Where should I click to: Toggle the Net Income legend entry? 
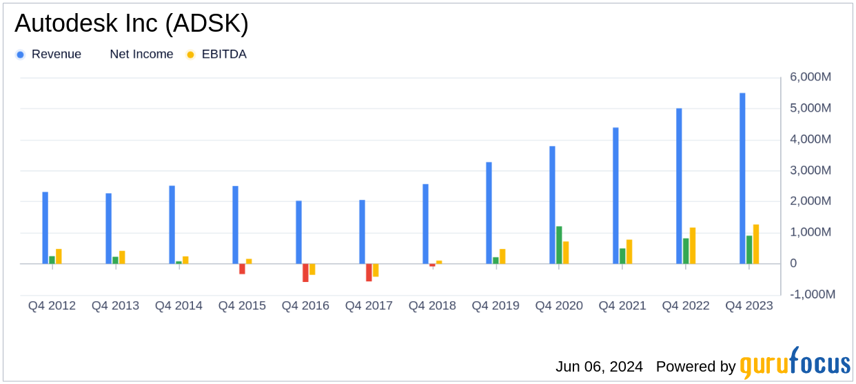(141, 54)
